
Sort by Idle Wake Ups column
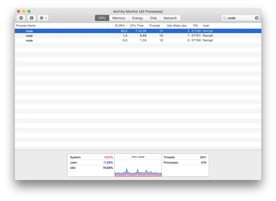[x=177, y=25]
